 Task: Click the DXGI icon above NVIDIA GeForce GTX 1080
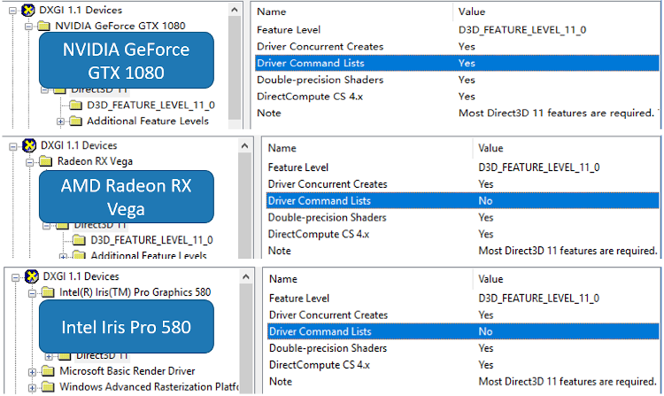[x=28, y=10]
